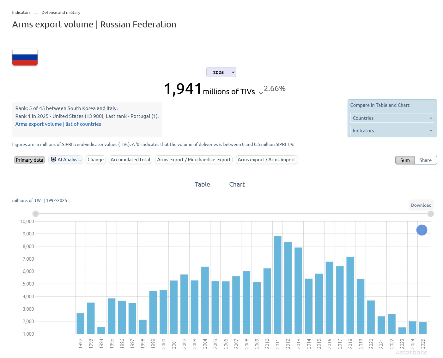Click the 2004 bar in the chart
The height and width of the screenshot is (358, 443).
pos(205,300)
